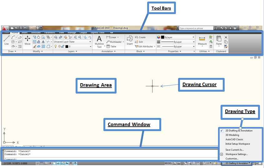Expand the Draw panel
This screenshot has width=264, height=168.
[12, 51]
